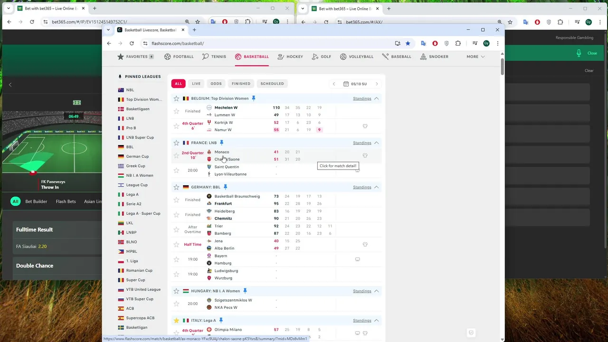This screenshot has height=342, width=608.
Task: Favorite the France LNB league star
Action: pos(176,142)
